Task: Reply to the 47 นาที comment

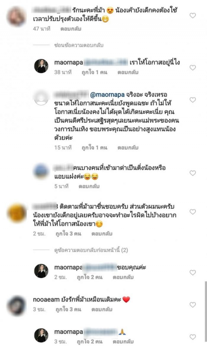Action: click(71, 29)
